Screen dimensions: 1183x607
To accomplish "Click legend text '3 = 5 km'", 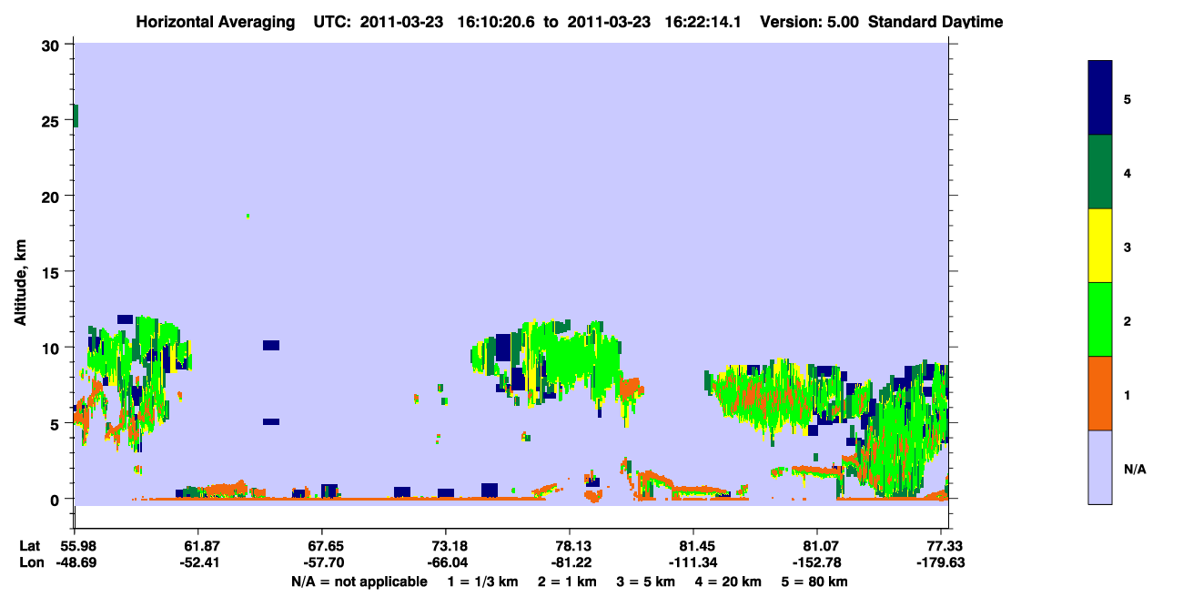I will point(647,582).
